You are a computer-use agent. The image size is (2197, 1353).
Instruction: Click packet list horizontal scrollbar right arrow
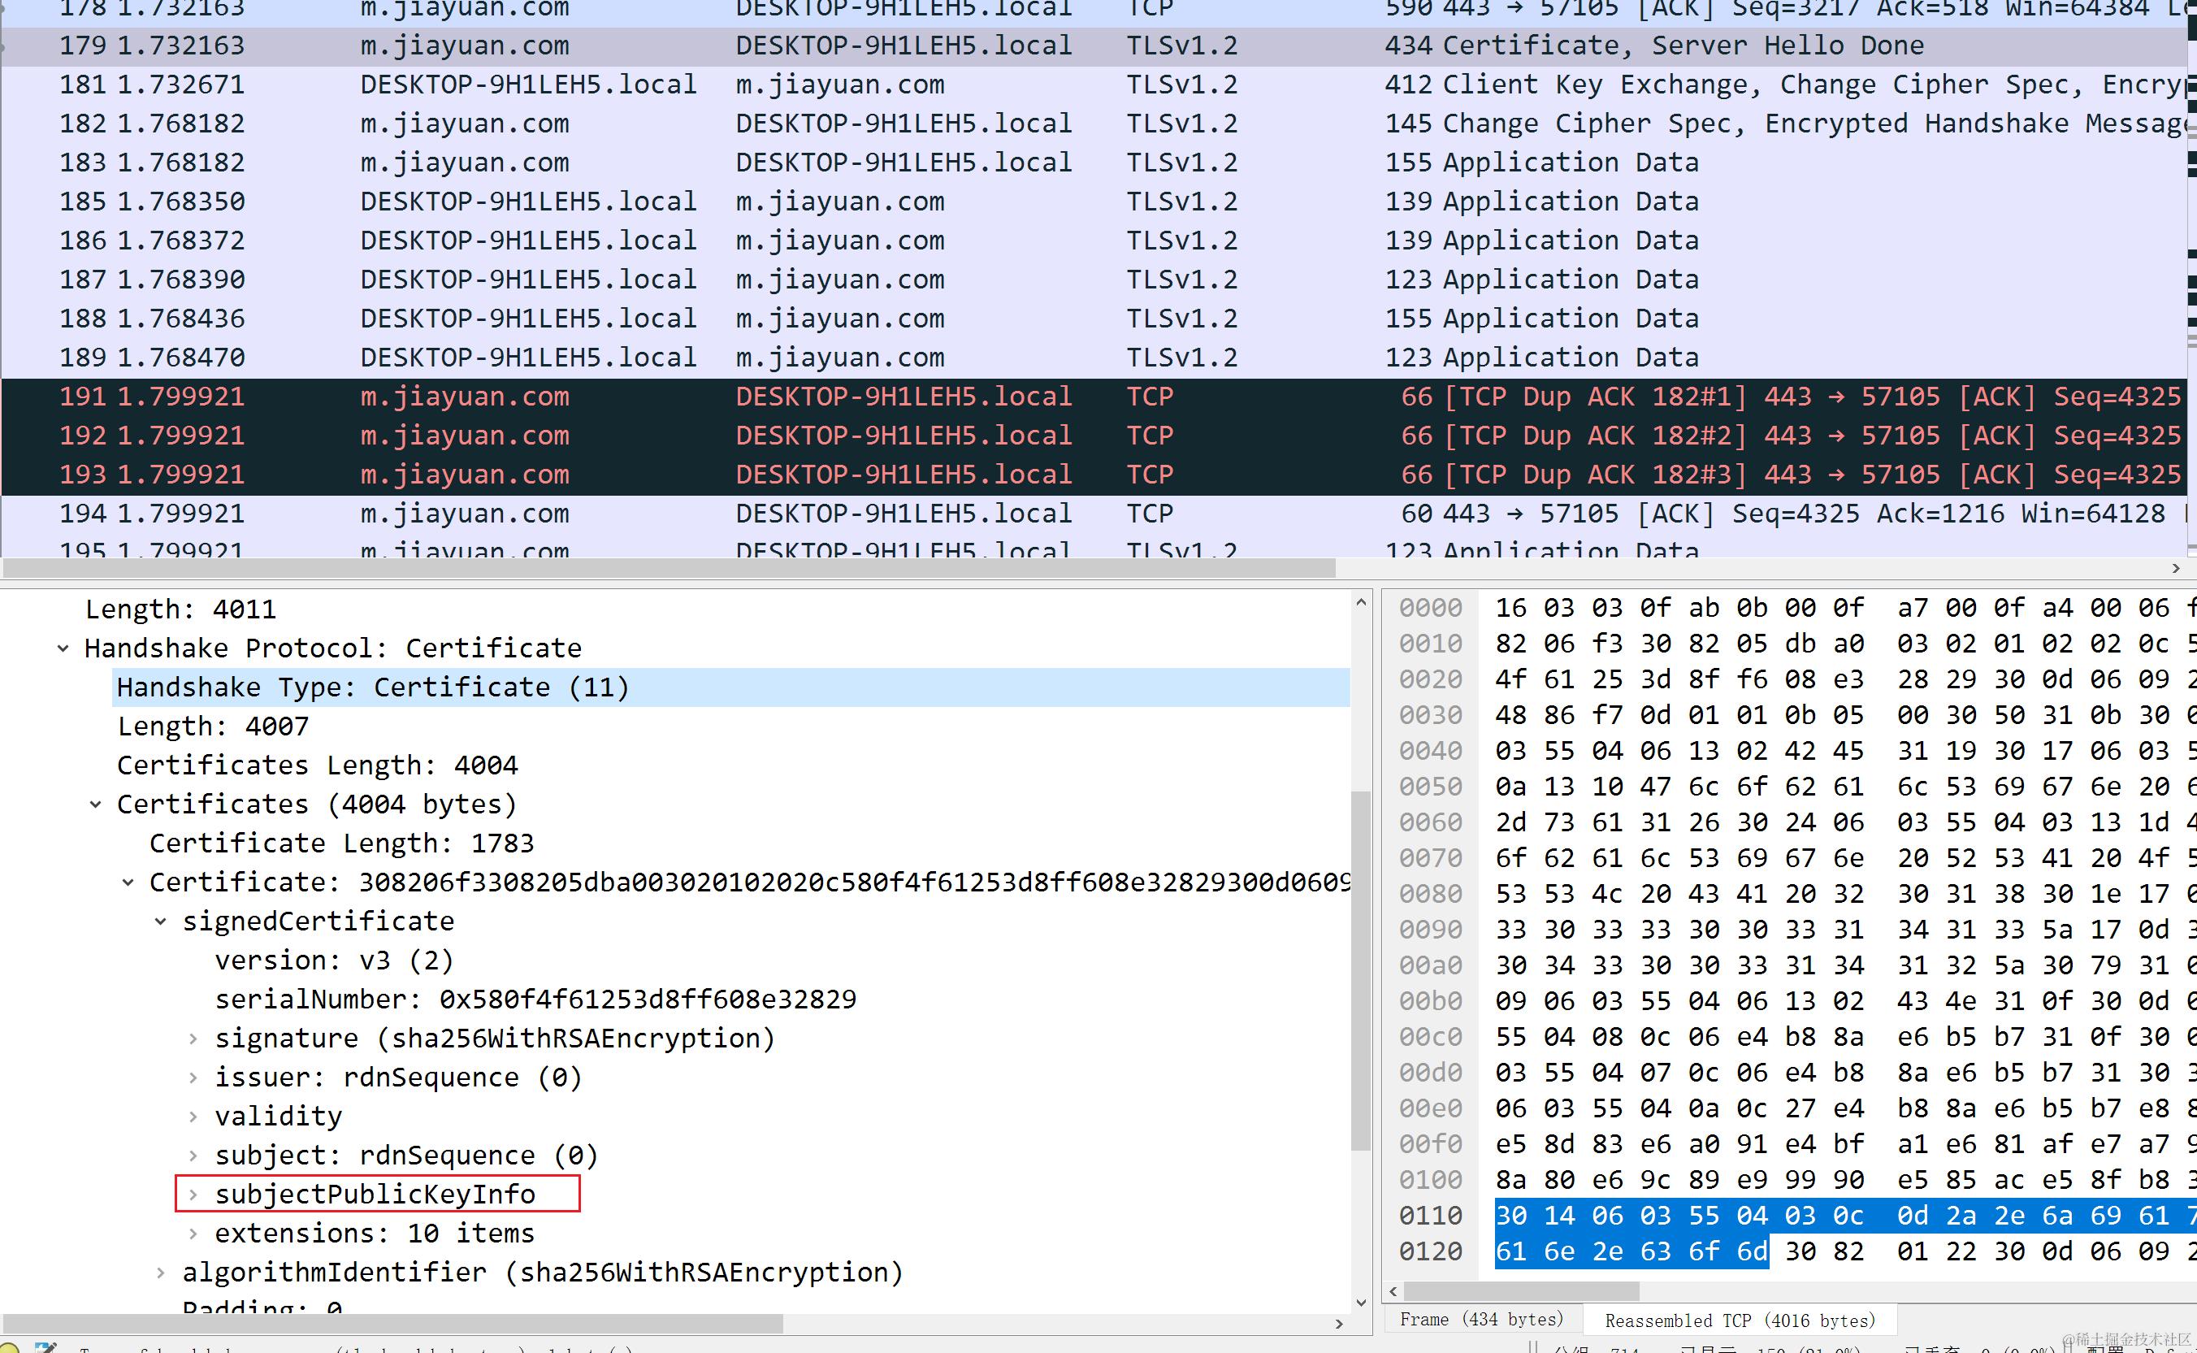coord(2176,568)
